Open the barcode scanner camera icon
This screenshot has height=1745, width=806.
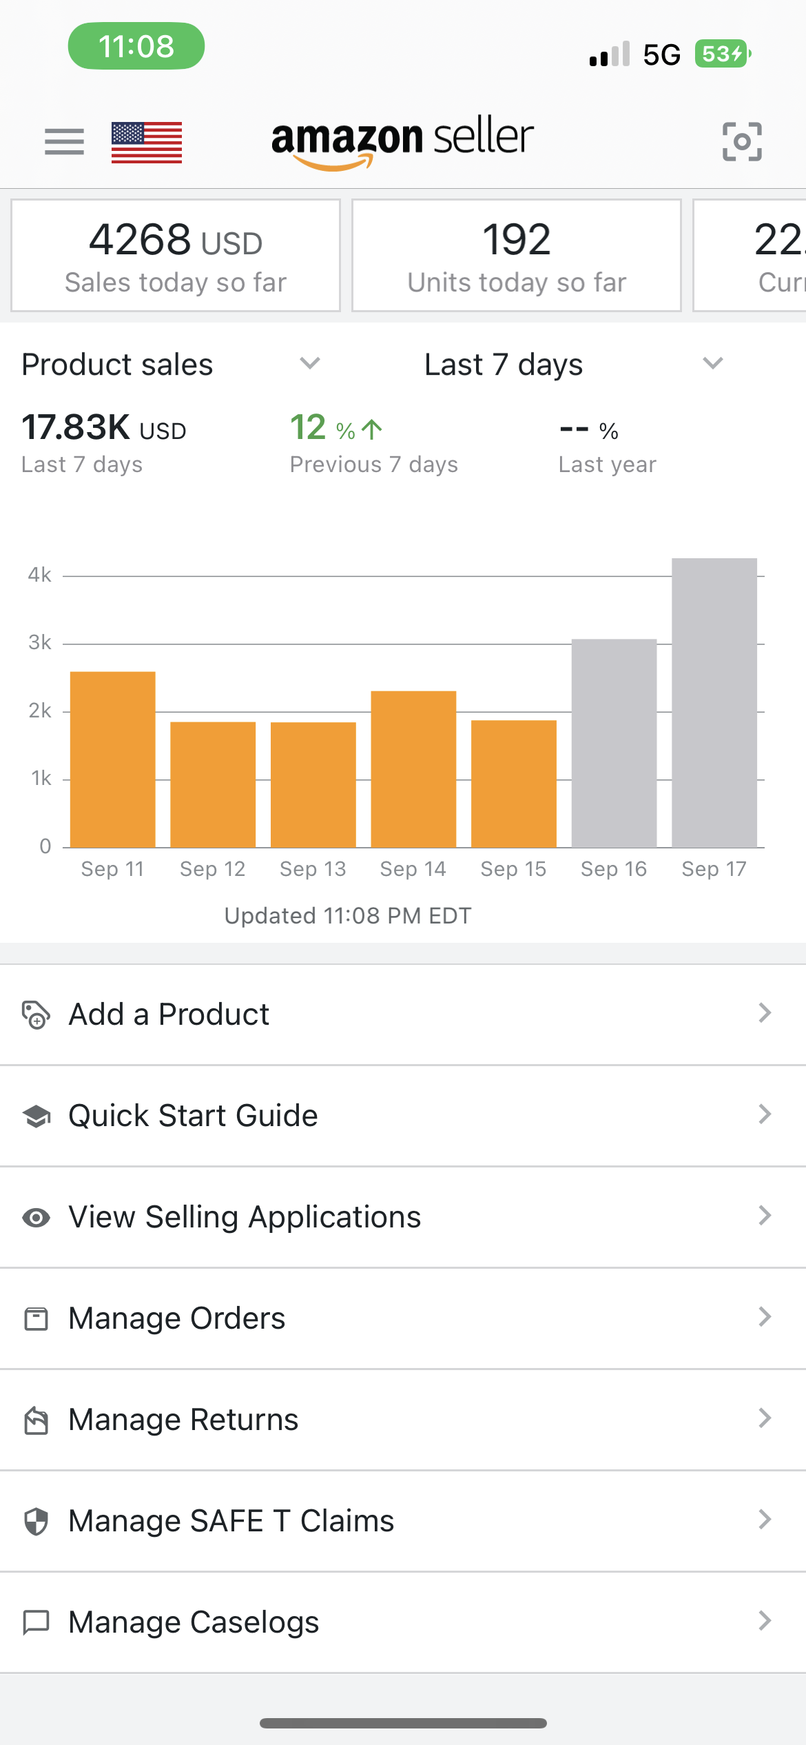742,141
